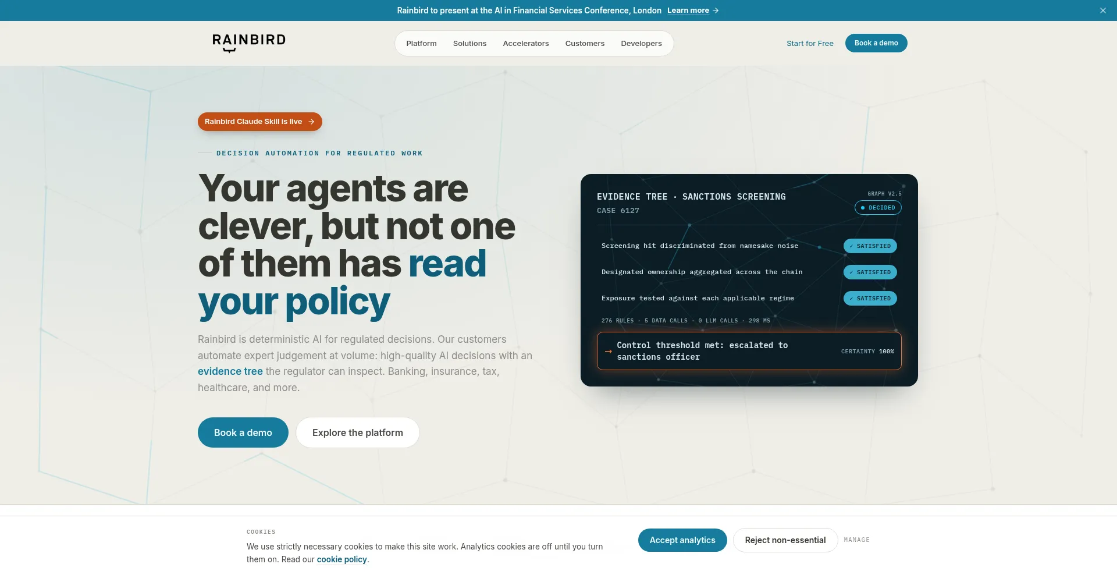
Task: Close the top announcement banner
Action: click(1102, 10)
